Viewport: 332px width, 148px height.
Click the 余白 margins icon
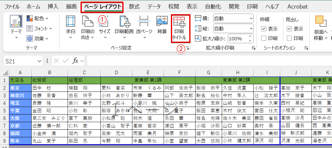[70, 22]
